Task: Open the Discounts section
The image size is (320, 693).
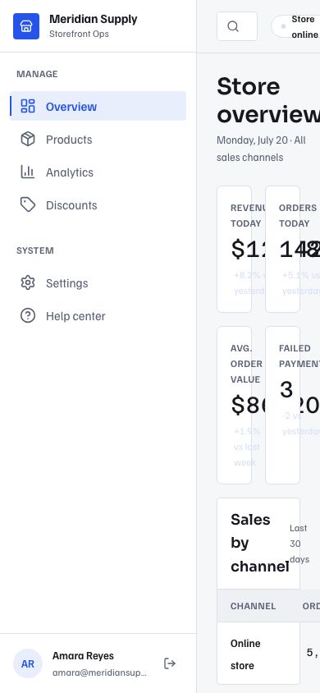Action: [98, 204]
